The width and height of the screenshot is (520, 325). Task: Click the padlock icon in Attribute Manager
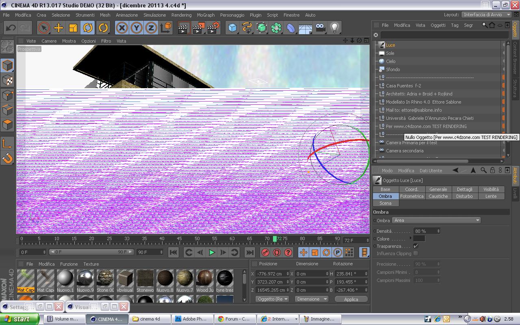(492, 171)
